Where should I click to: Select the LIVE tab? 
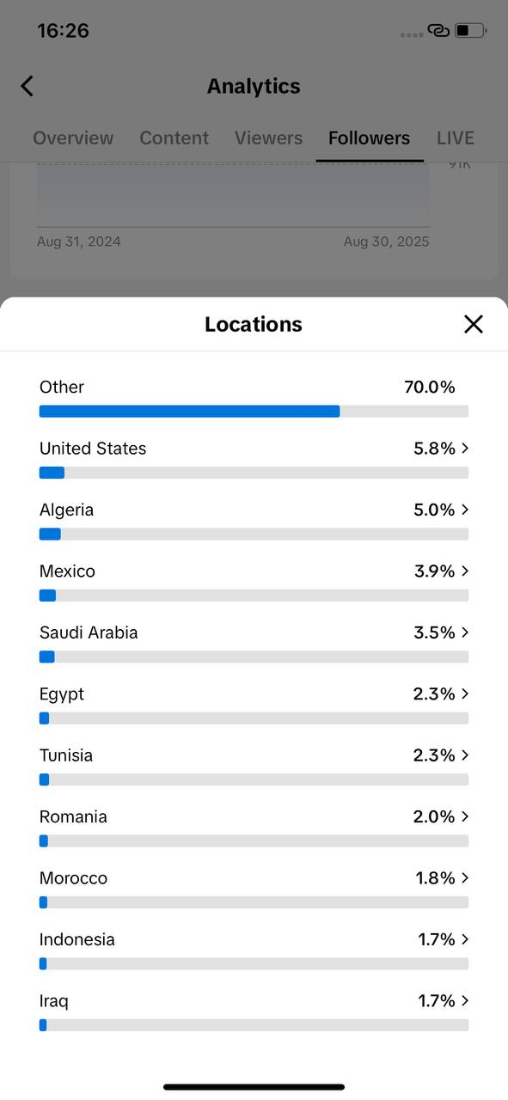coord(456,138)
